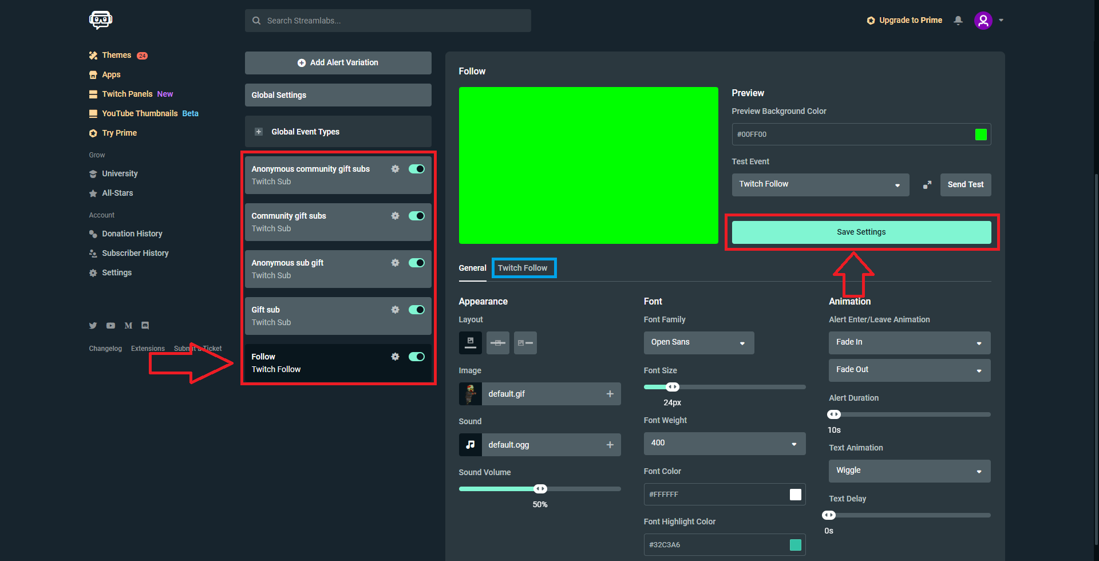Open the Test Event Twitch Follow dropdown
This screenshot has width=1099, height=561.
point(820,184)
